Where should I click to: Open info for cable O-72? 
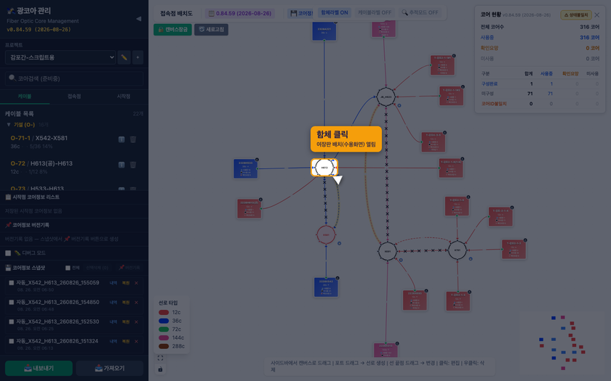pyautogui.click(x=121, y=165)
